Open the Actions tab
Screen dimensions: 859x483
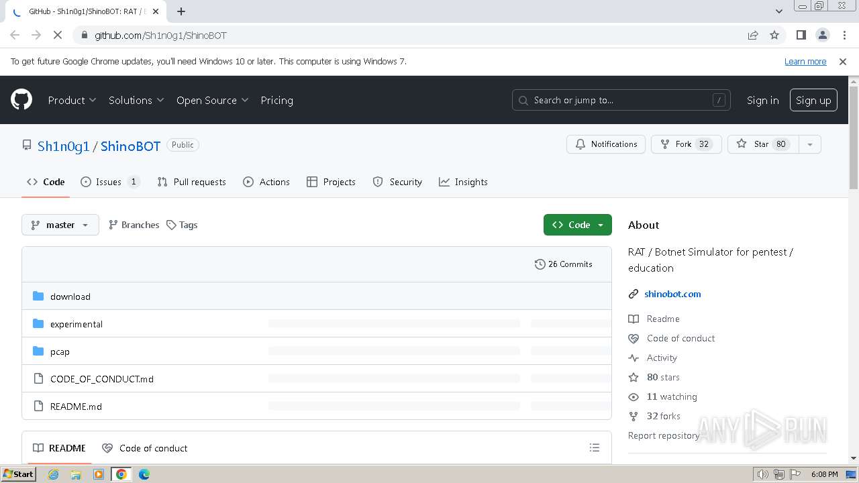[x=266, y=182]
